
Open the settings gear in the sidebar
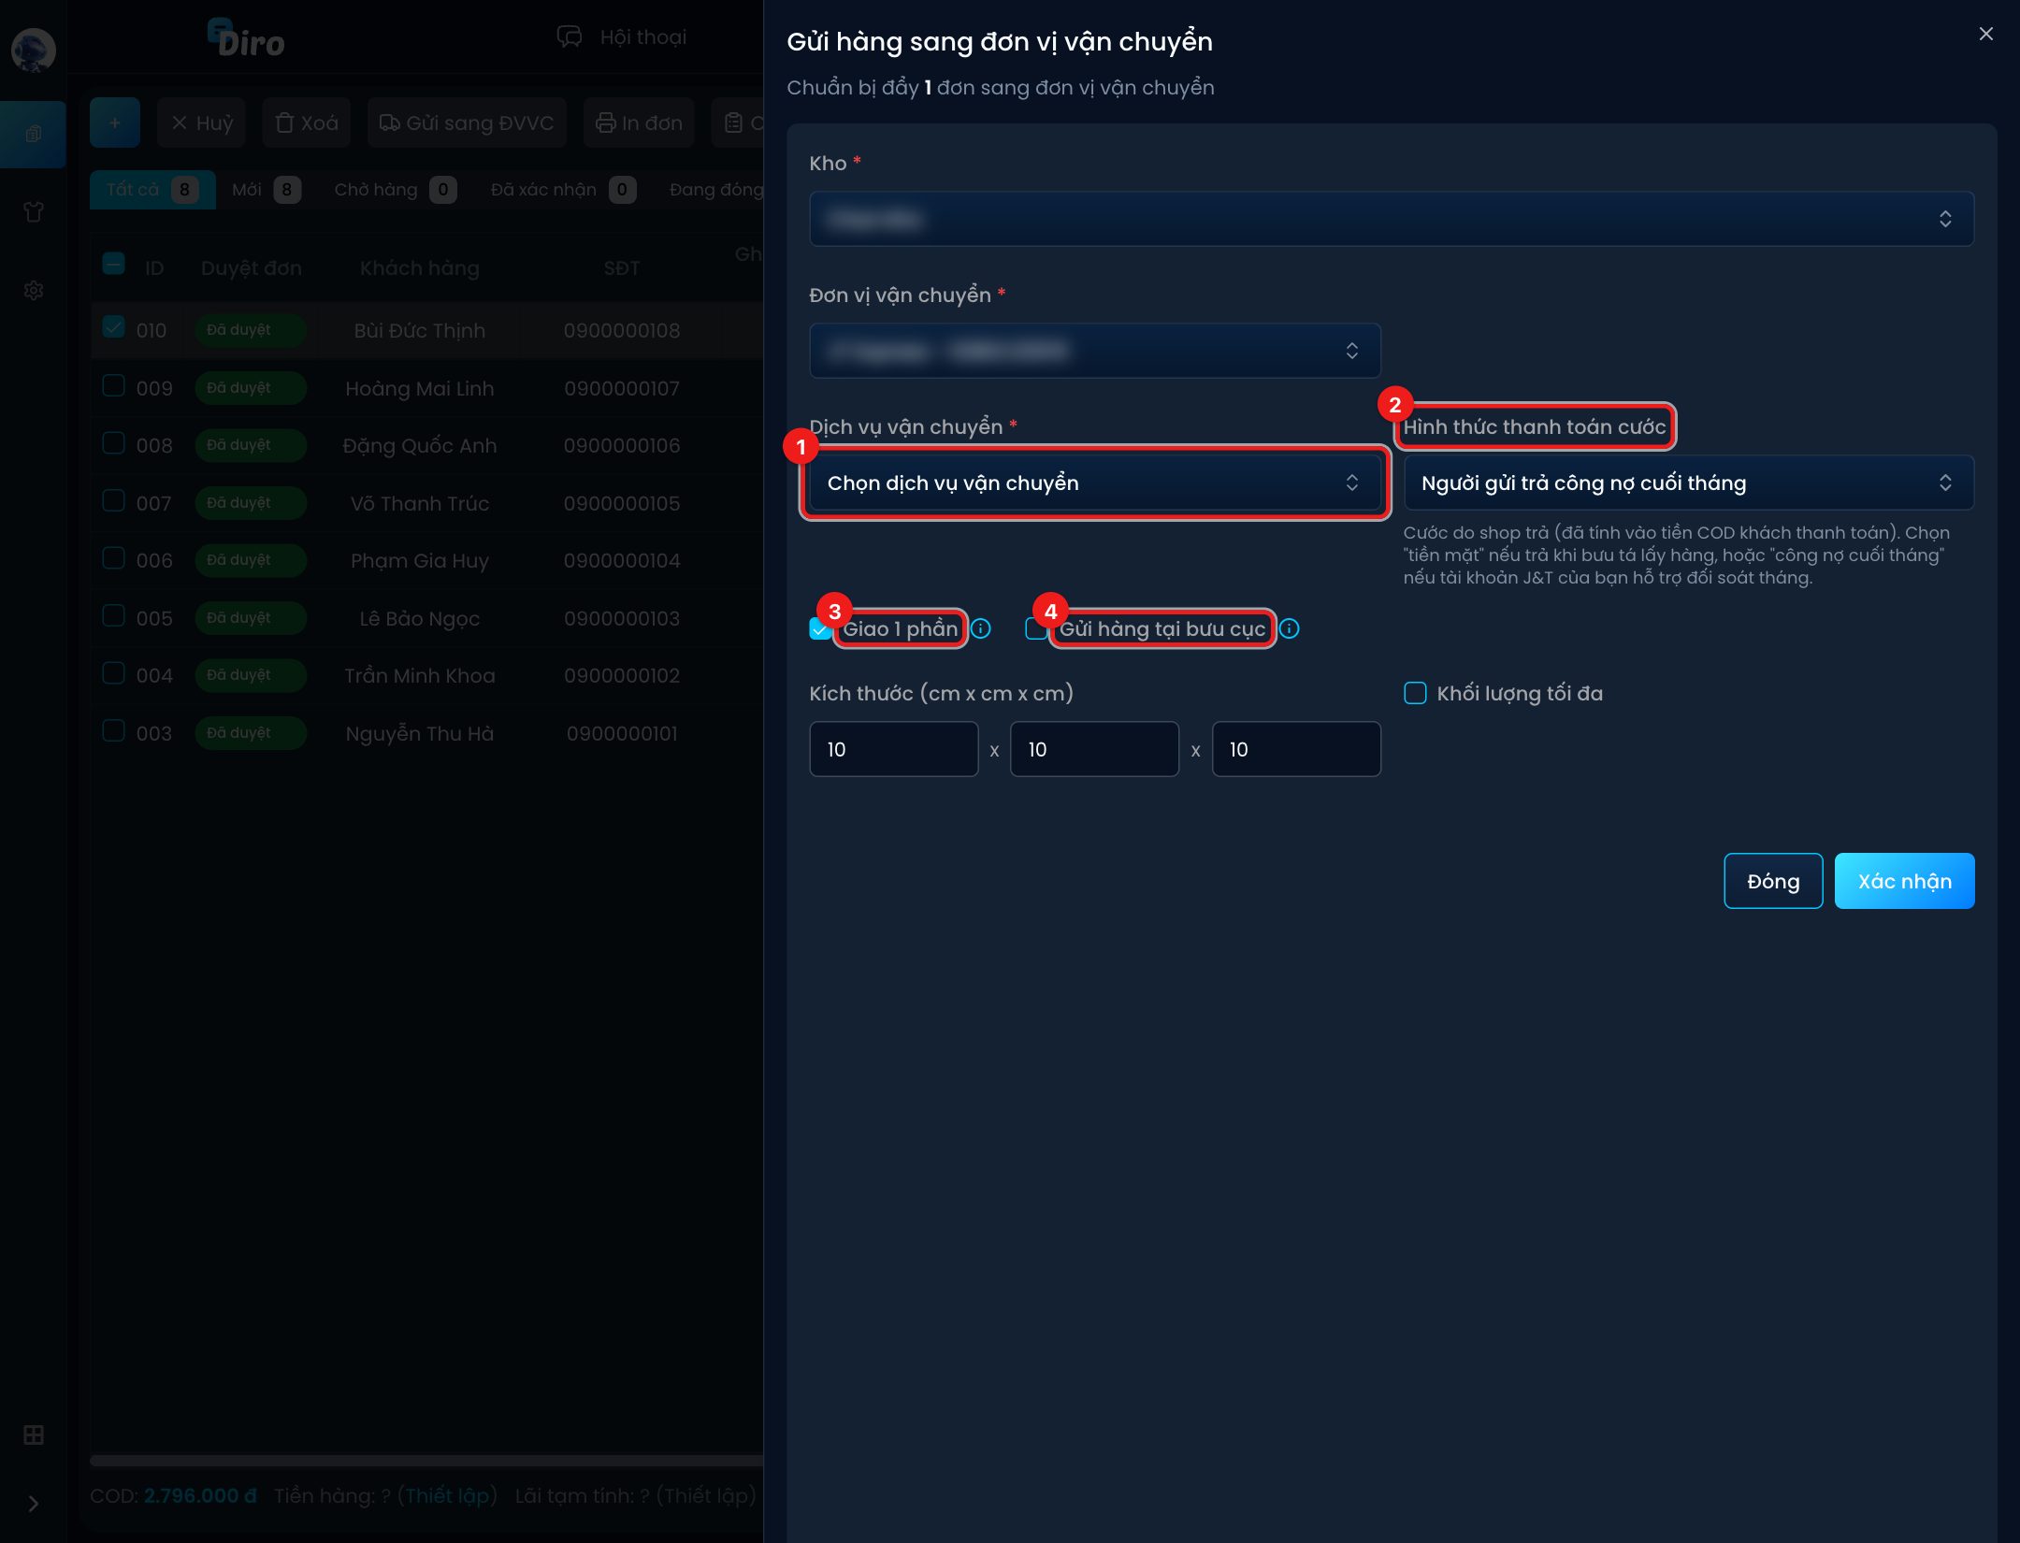point(34,290)
